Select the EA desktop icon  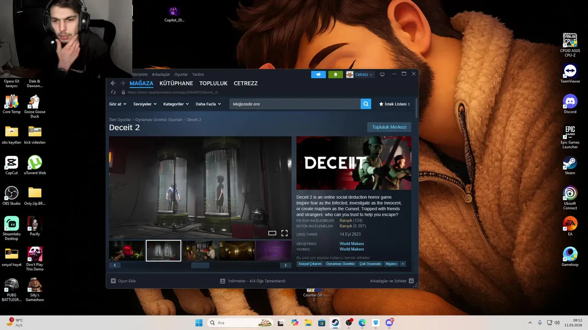click(570, 226)
